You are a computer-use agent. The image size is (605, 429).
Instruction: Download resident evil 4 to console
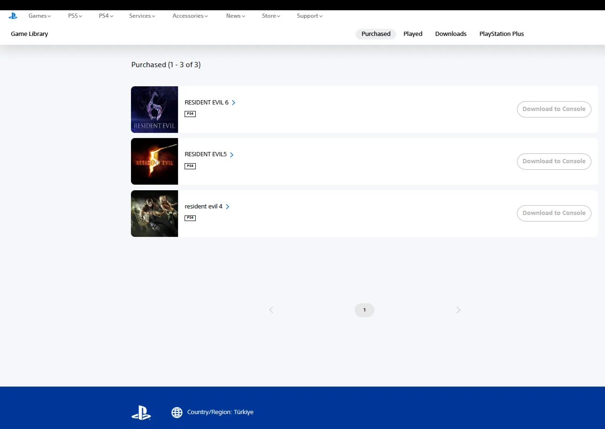(554, 213)
